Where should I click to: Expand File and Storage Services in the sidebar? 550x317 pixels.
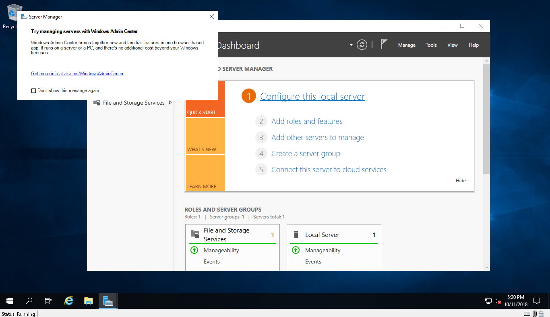(171, 103)
